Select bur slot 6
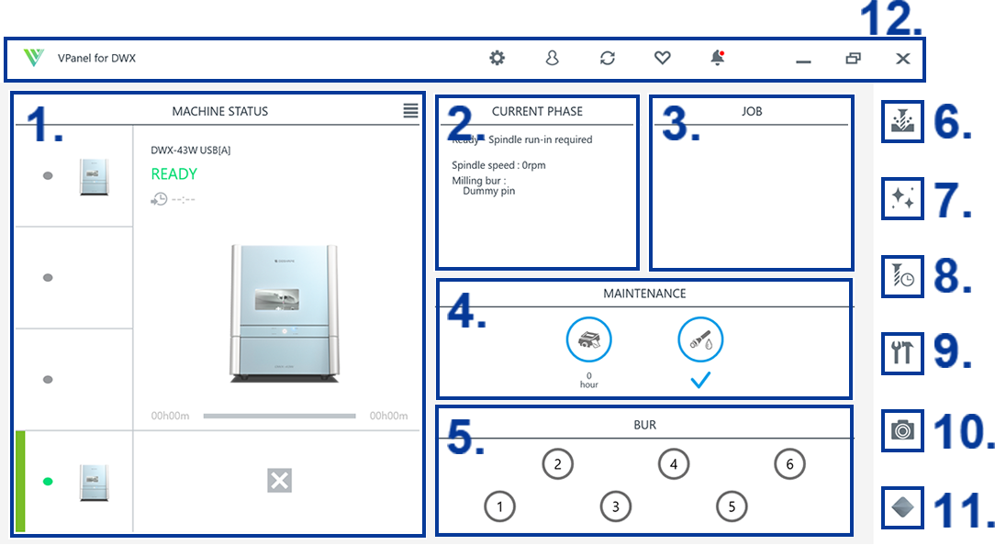This screenshot has height=545, width=995. (x=790, y=464)
